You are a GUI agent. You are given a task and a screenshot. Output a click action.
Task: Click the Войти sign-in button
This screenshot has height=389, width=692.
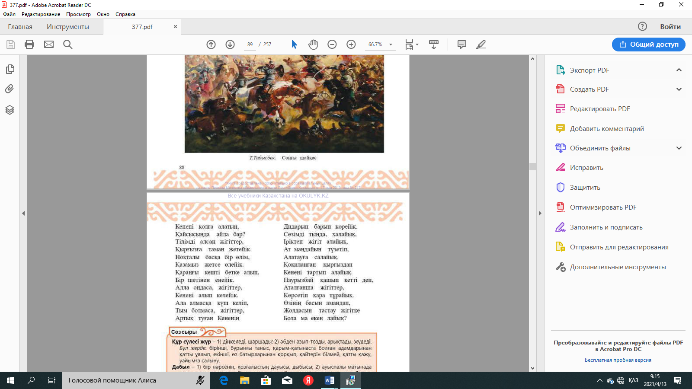pyautogui.click(x=670, y=27)
